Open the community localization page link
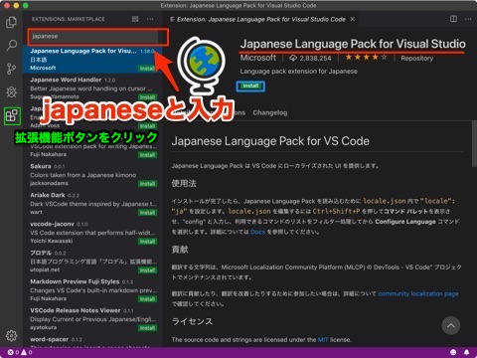The width and height of the screenshot is (477, 358). click(418, 293)
